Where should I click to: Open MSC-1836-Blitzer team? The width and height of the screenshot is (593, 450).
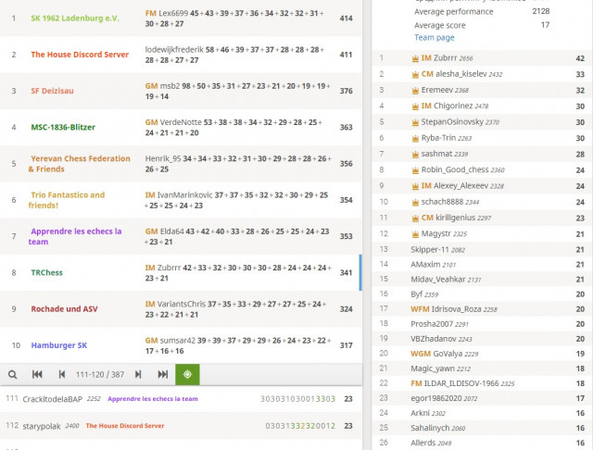(63, 127)
